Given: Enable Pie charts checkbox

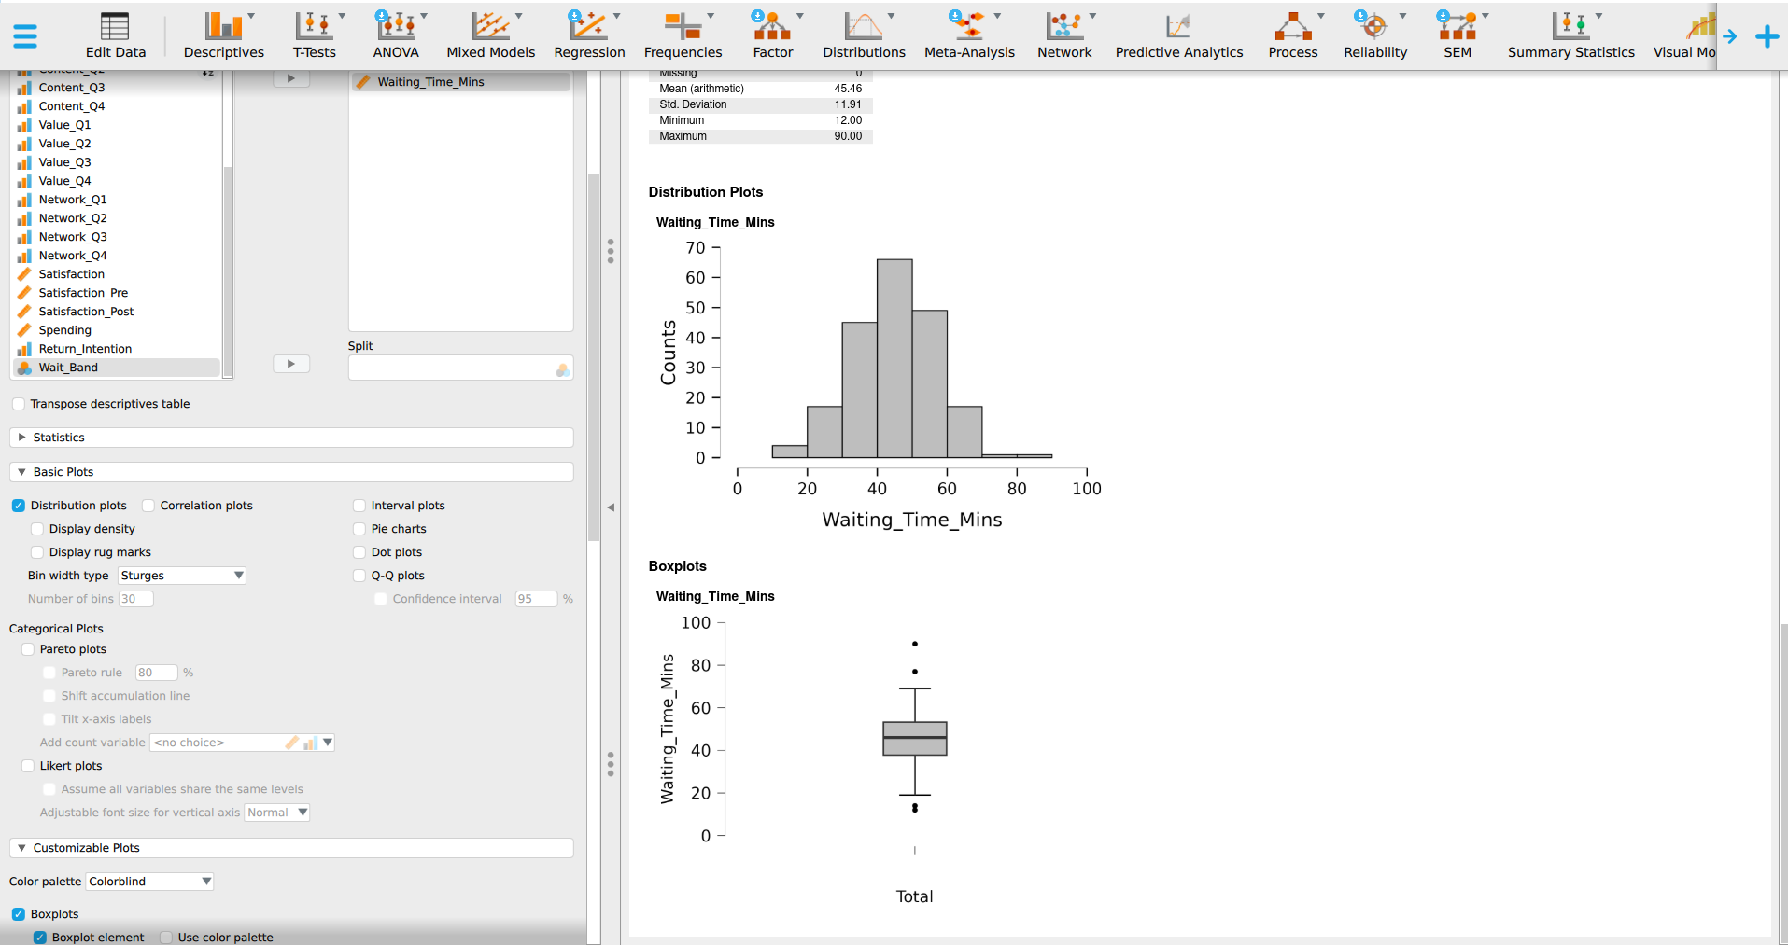Looking at the screenshot, I should click(x=359, y=529).
